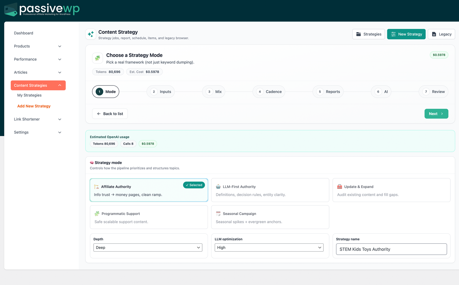Click the PassiveWP logo icon
The image size is (459, 285).
[11, 10]
